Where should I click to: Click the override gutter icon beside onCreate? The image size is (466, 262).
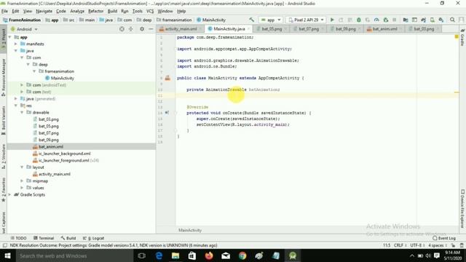coord(167,113)
